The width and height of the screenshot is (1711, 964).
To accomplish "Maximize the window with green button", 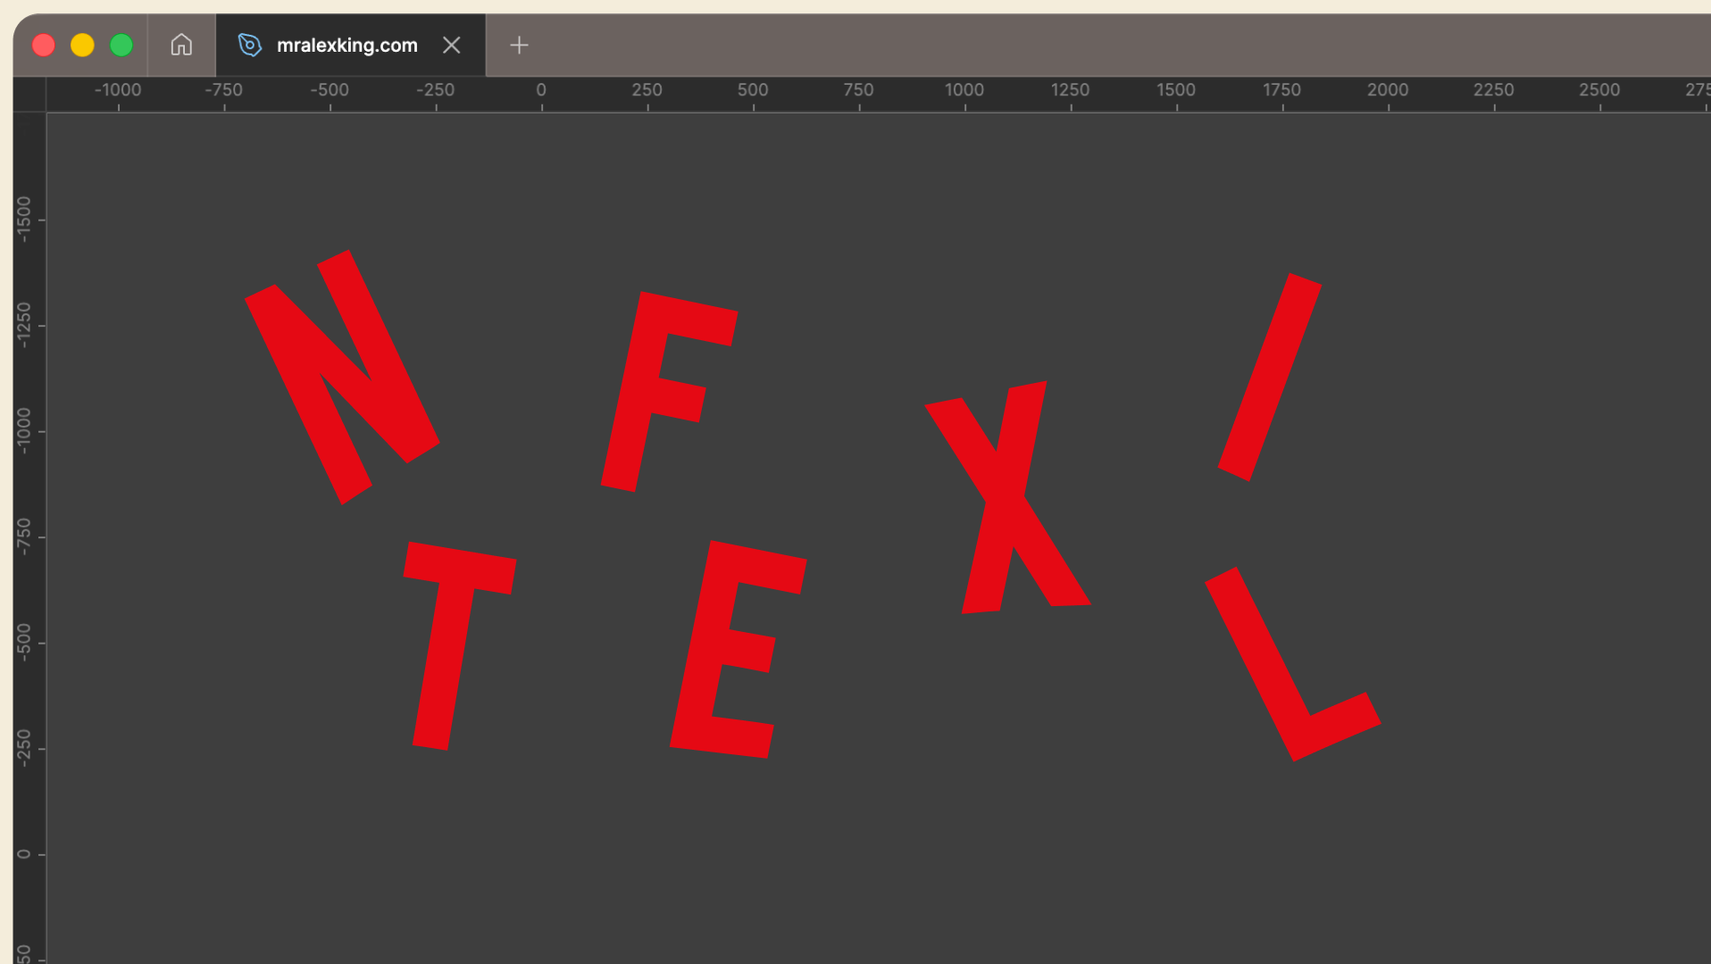I will tap(121, 45).
